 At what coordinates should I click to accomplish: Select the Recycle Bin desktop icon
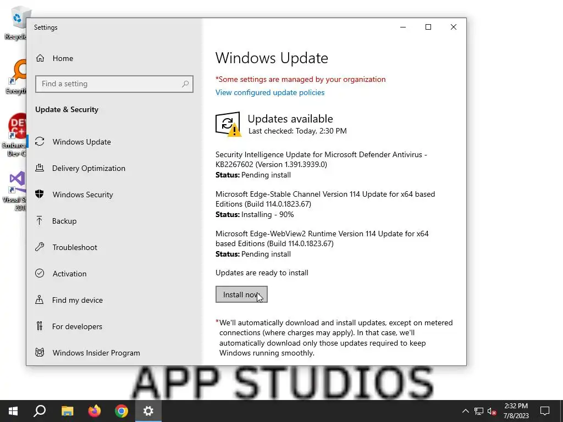[x=16, y=23]
